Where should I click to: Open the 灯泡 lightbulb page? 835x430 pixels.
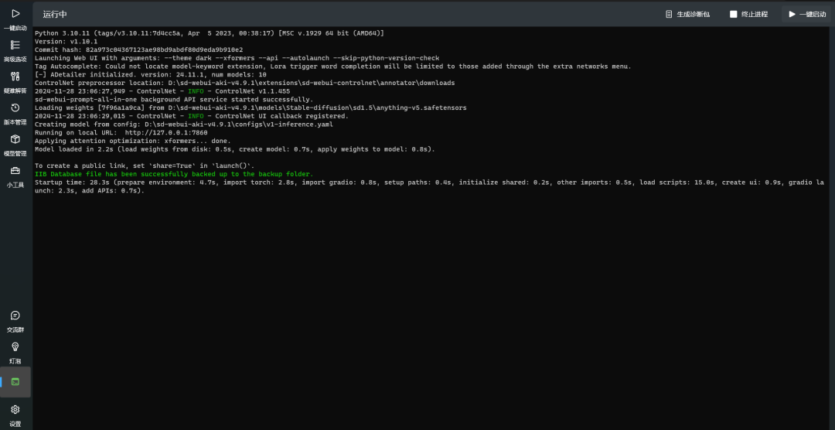15,353
